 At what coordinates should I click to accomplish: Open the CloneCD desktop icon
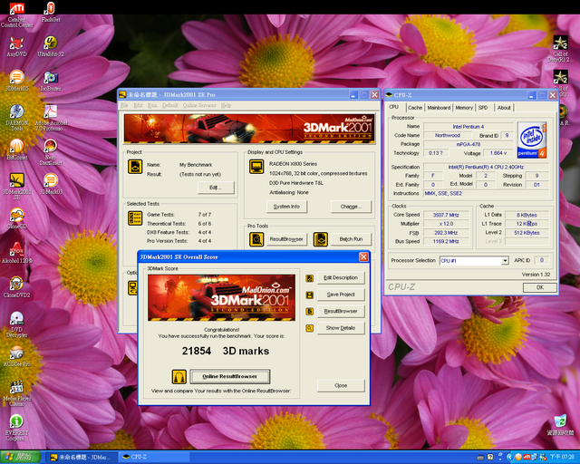(x=16, y=218)
